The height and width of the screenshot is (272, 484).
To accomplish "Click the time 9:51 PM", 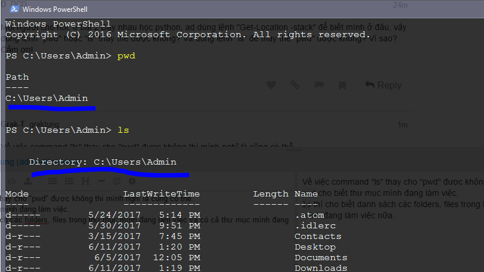I will pos(179,226).
